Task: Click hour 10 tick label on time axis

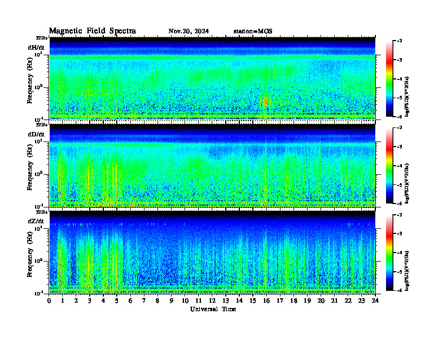Action: (x=185, y=301)
